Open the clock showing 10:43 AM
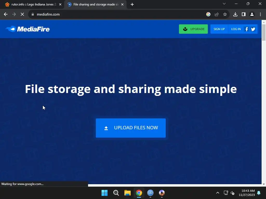The image size is (266, 199). (x=247, y=193)
